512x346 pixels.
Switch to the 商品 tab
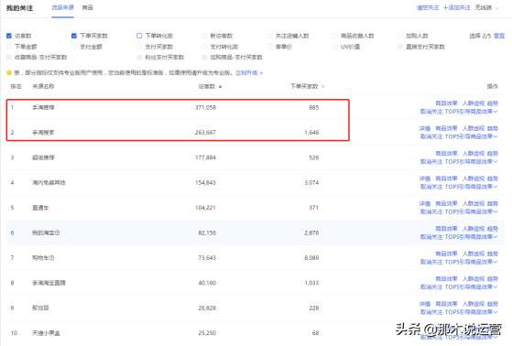(87, 7)
